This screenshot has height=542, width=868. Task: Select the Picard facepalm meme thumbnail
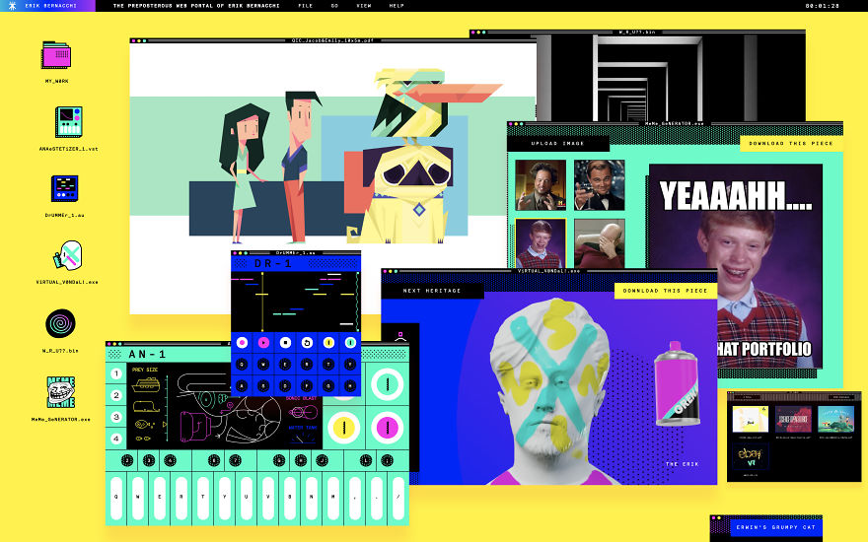pyautogui.click(x=600, y=243)
